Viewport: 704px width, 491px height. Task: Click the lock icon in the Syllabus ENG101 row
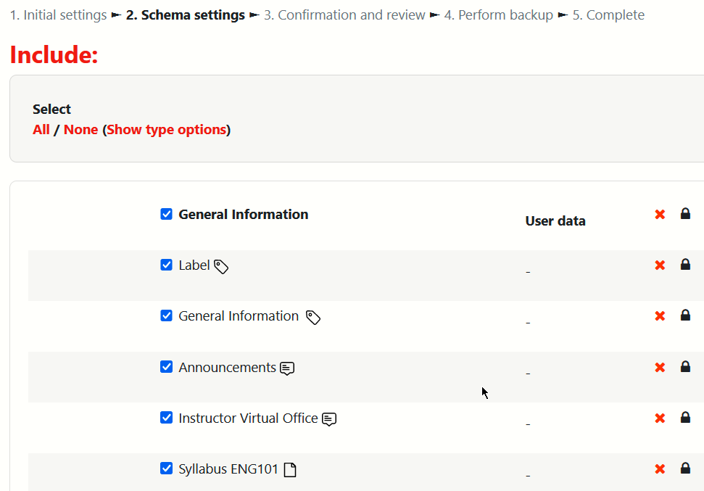[x=685, y=469]
